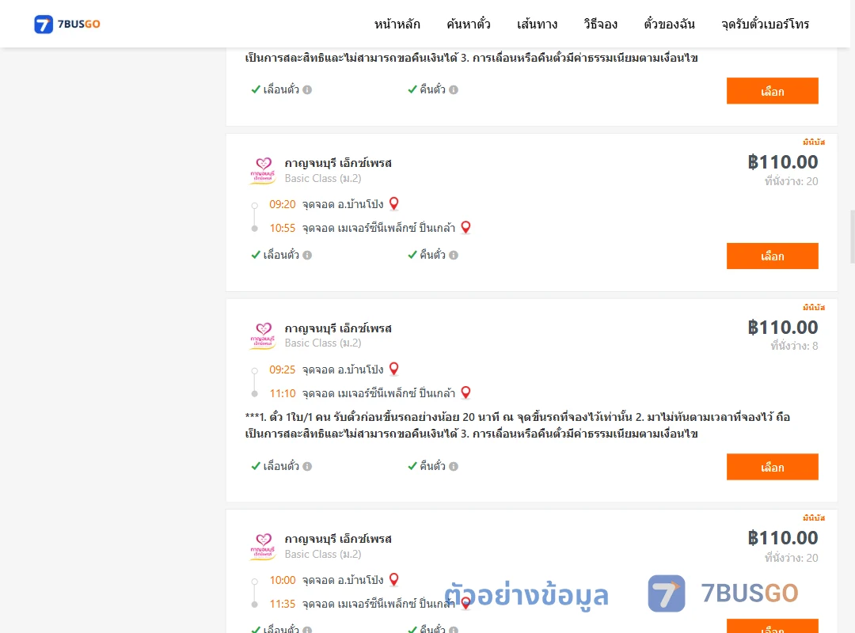
Task: Open คืนตั๋ว info icon in top card
Action: tap(454, 90)
